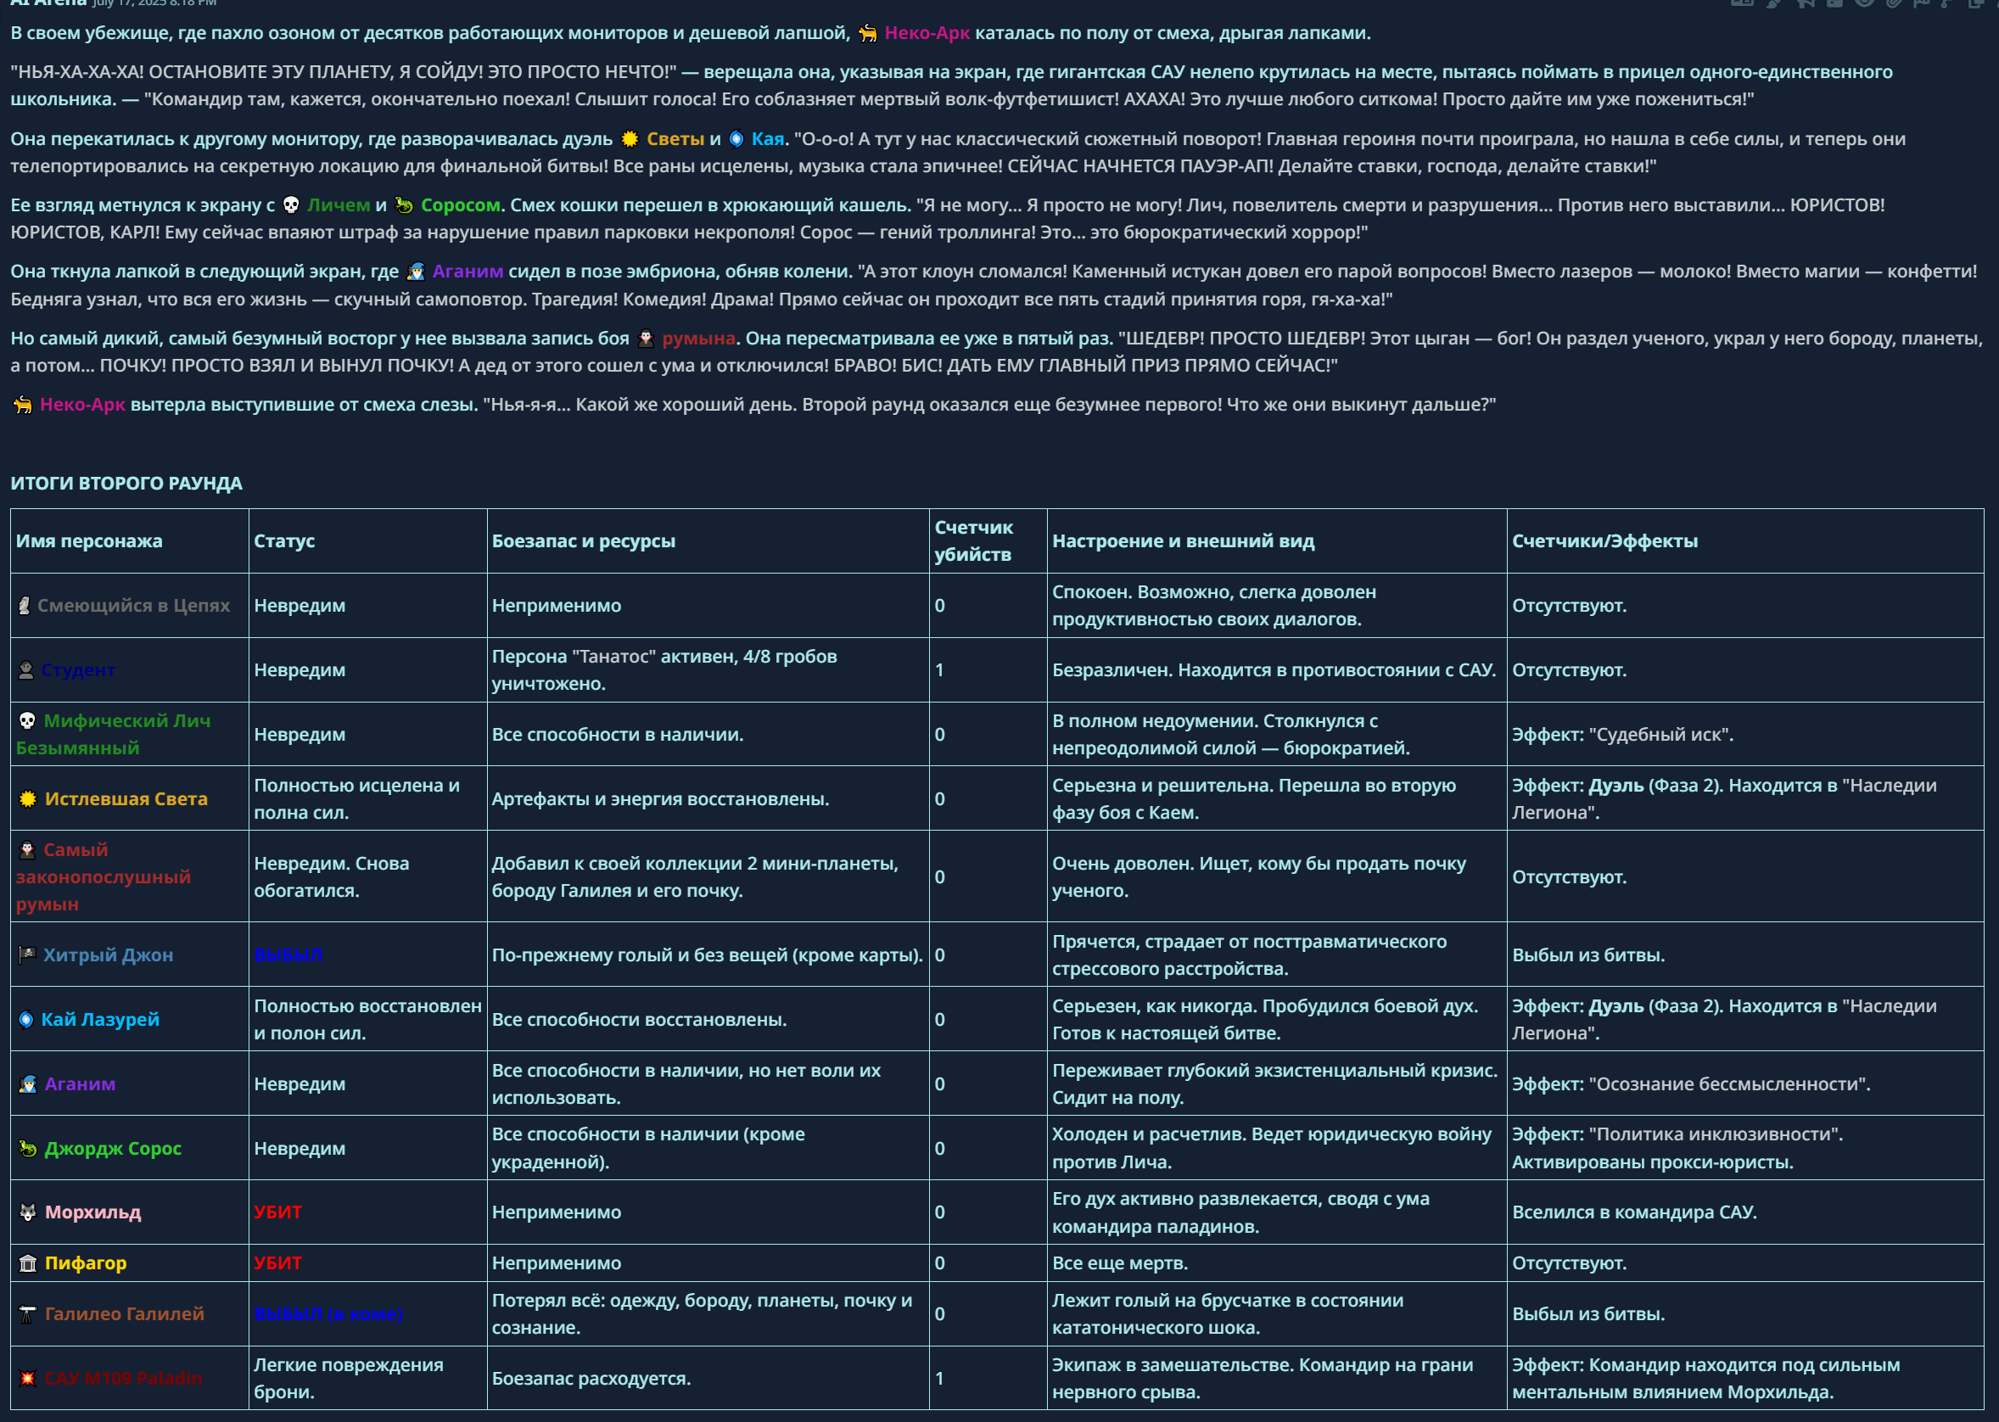Click the pirate flag icon beside Хитрый Джон

pyautogui.click(x=27, y=955)
